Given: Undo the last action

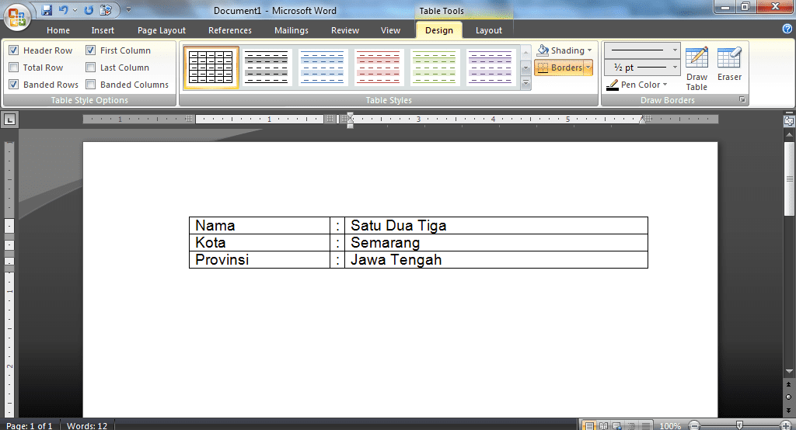Looking at the screenshot, I should click(63, 10).
